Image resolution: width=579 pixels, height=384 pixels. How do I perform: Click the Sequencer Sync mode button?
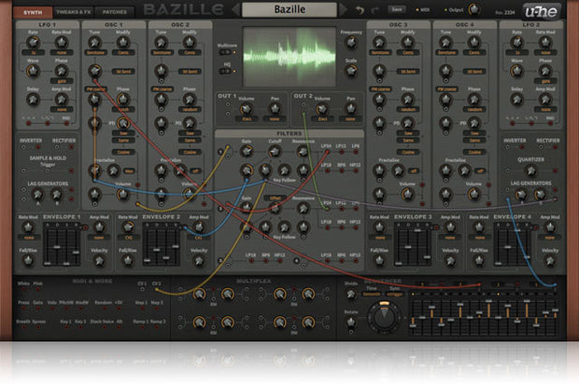[x=395, y=295]
